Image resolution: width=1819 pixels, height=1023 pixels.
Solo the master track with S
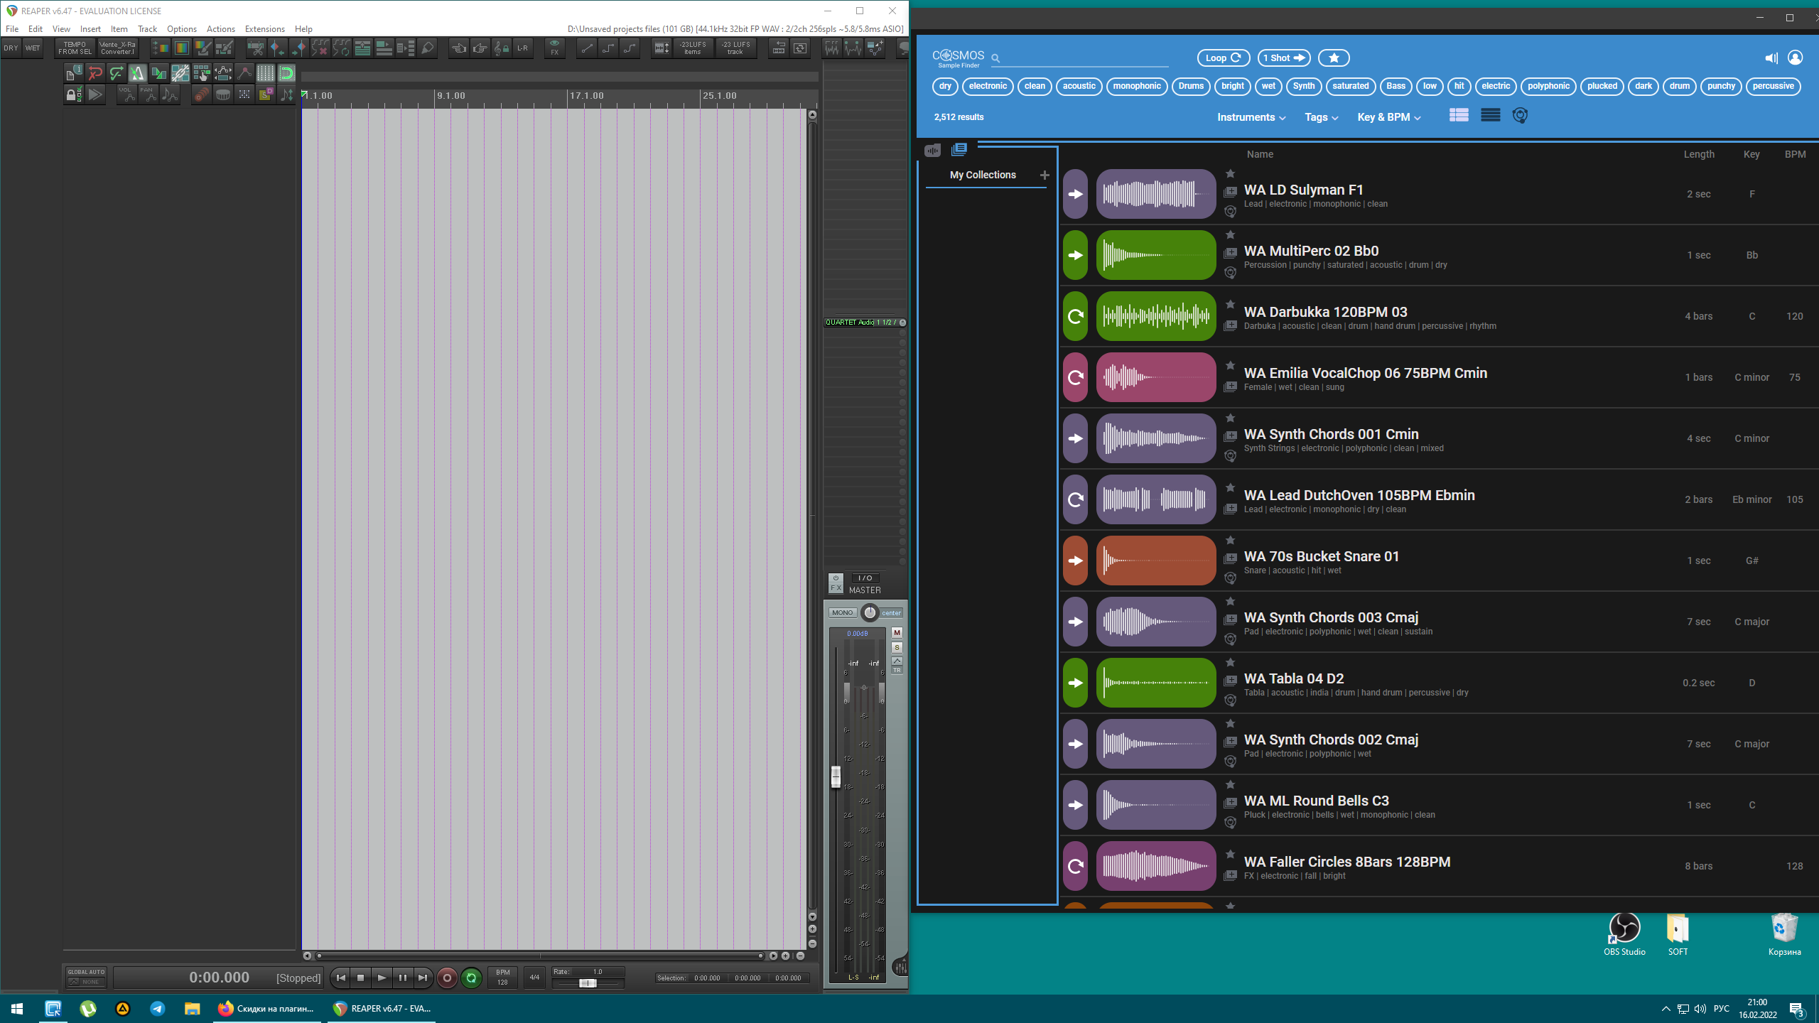897,647
